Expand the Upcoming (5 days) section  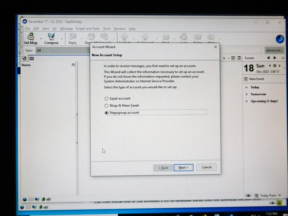(x=246, y=101)
